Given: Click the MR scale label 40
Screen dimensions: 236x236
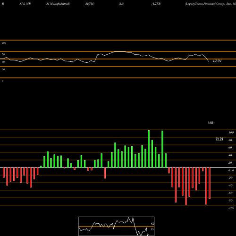Looking at the screenshot, I should [230, 155].
